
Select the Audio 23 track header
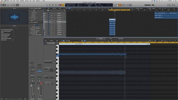55,28
